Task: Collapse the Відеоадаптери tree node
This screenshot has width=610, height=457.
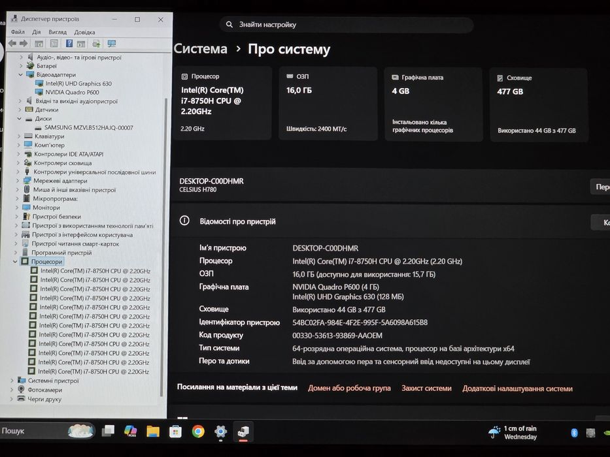Action: click(20, 74)
